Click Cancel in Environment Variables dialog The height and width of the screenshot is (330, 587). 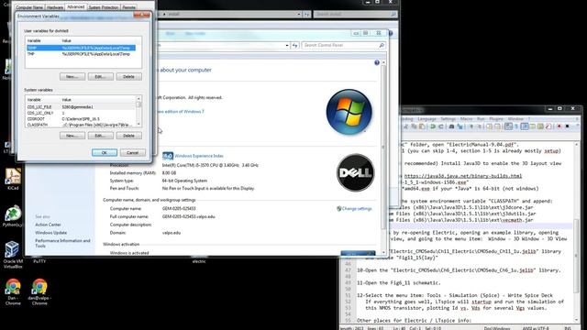click(x=132, y=153)
